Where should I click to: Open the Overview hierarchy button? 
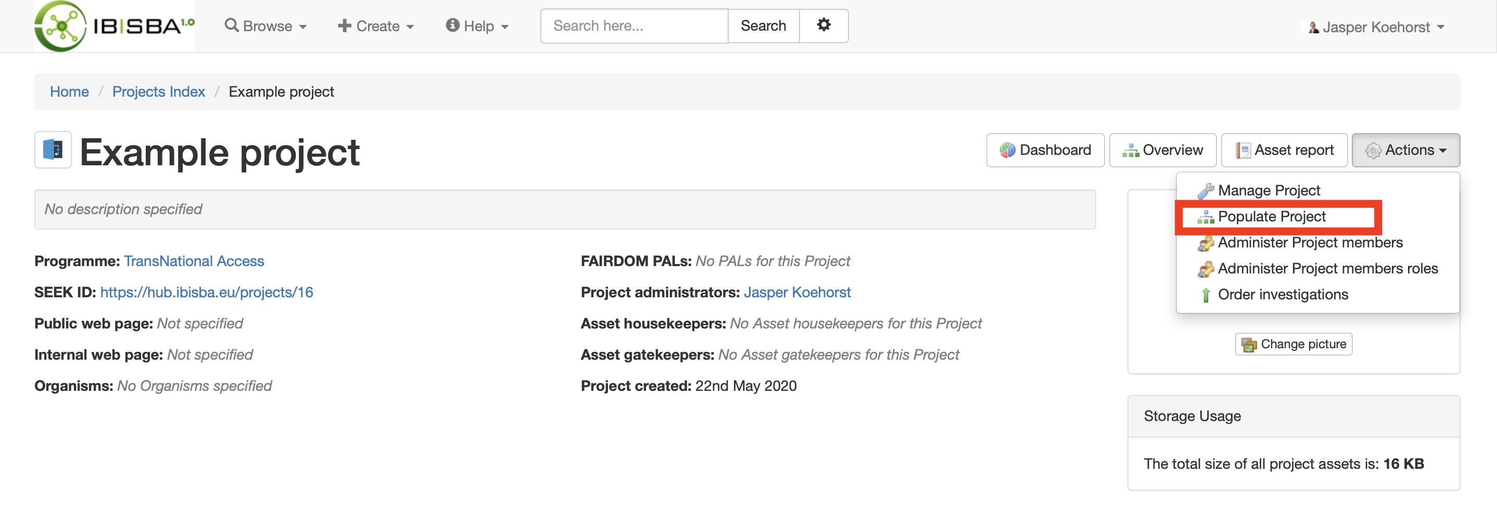1162,150
